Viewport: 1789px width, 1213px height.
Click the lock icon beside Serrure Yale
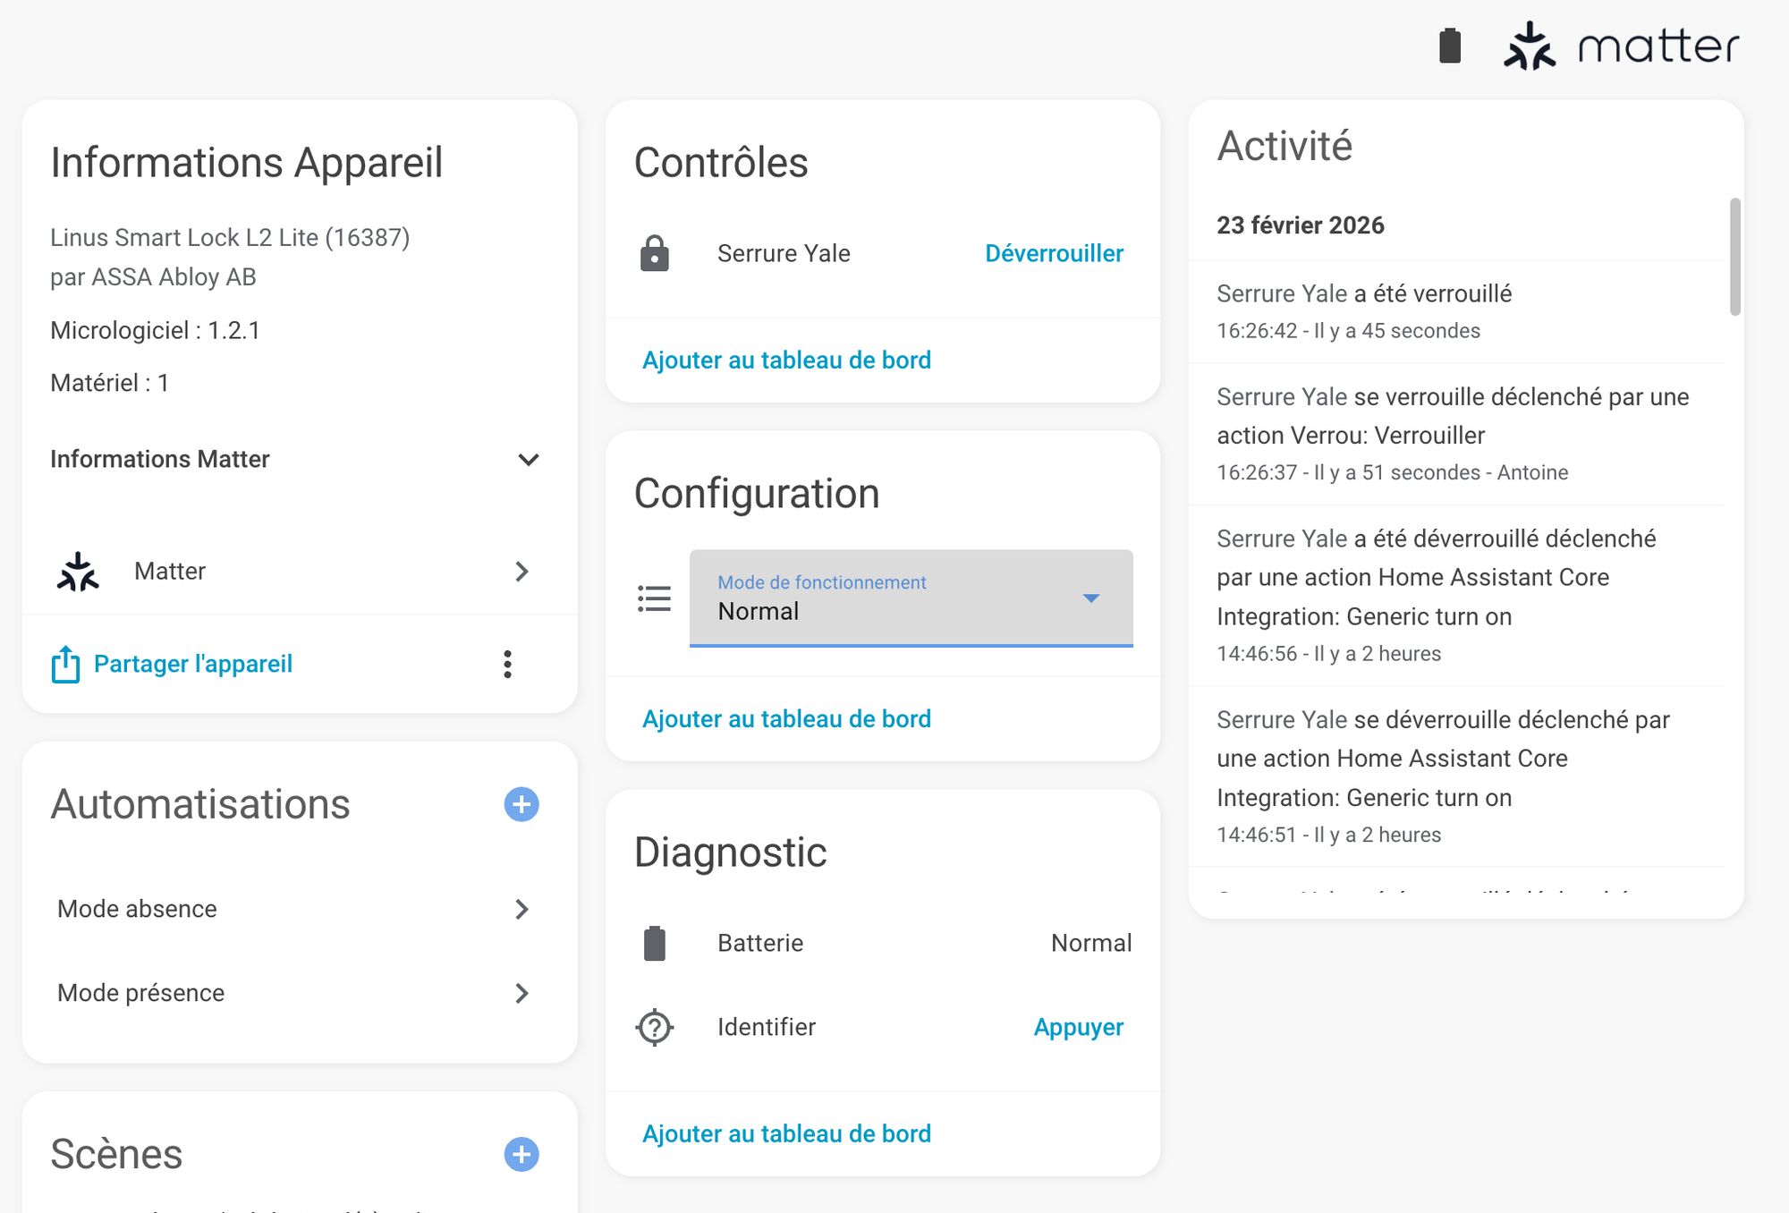click(655, 253)
